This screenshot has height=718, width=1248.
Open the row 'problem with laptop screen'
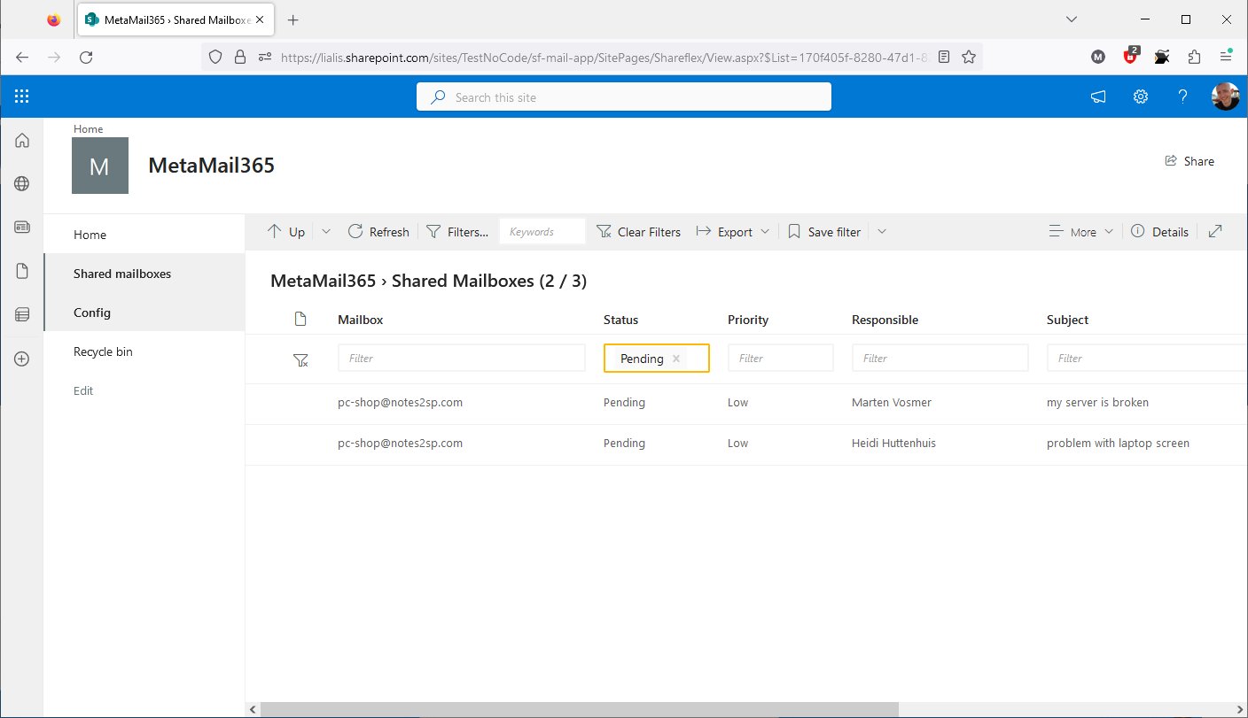(746, 444)
